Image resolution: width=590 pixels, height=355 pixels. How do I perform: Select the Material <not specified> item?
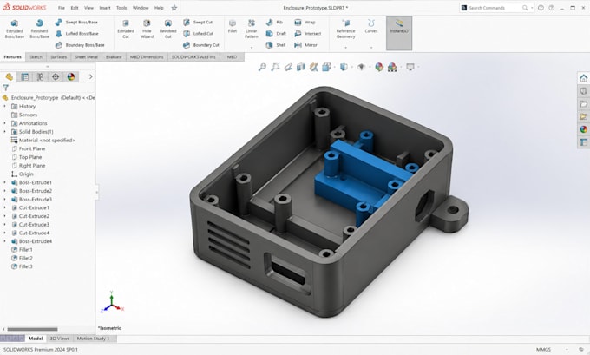tap(43, 141)
